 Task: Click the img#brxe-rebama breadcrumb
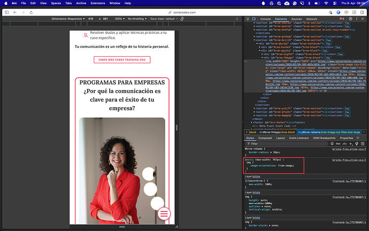click(329, 132)
